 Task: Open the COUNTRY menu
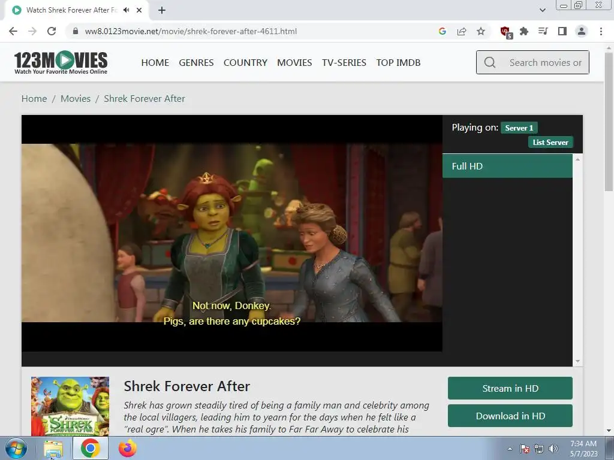click(x=245, y=62)
